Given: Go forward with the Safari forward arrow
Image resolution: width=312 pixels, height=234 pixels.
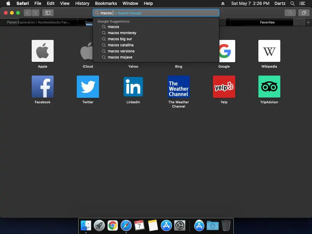Looking at the screenshot, I should 35,13.
